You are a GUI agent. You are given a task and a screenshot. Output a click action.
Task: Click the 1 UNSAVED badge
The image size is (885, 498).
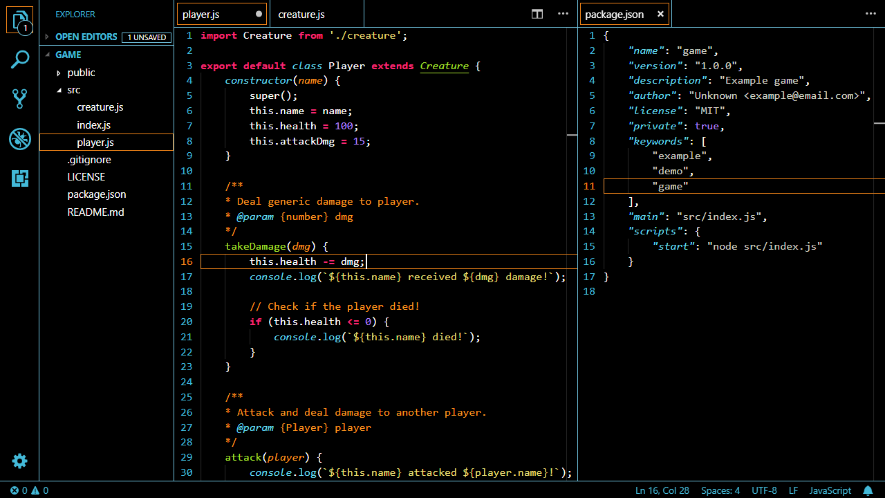(x=147, y=37)
